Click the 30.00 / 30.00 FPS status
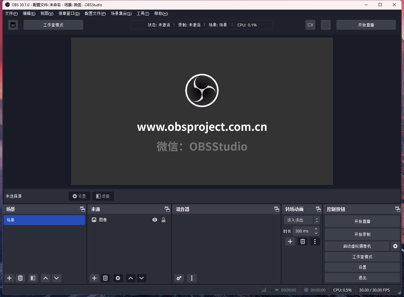Screen dimensions: 404x297 (x=375, y=290)
